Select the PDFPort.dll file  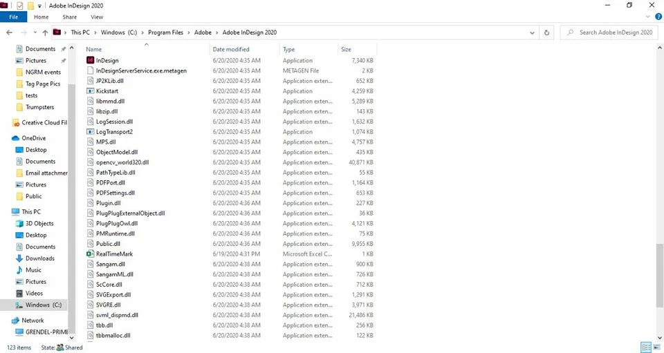111,182
